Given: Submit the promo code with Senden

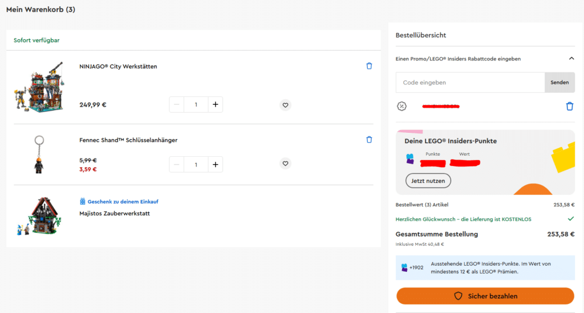Looking at the screenshot, I should (559, 83).
